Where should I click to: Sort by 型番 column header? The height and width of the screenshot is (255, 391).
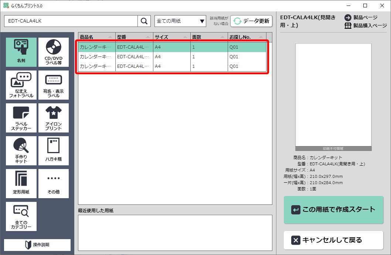coord(135,37)
